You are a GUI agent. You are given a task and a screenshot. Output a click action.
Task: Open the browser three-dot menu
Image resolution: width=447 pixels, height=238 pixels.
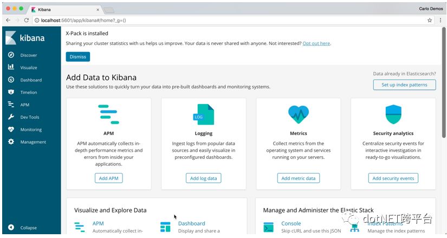point(440,20)
